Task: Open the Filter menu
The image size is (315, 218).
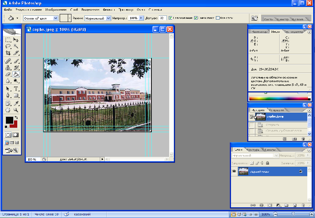Action: tap(109, 10)
